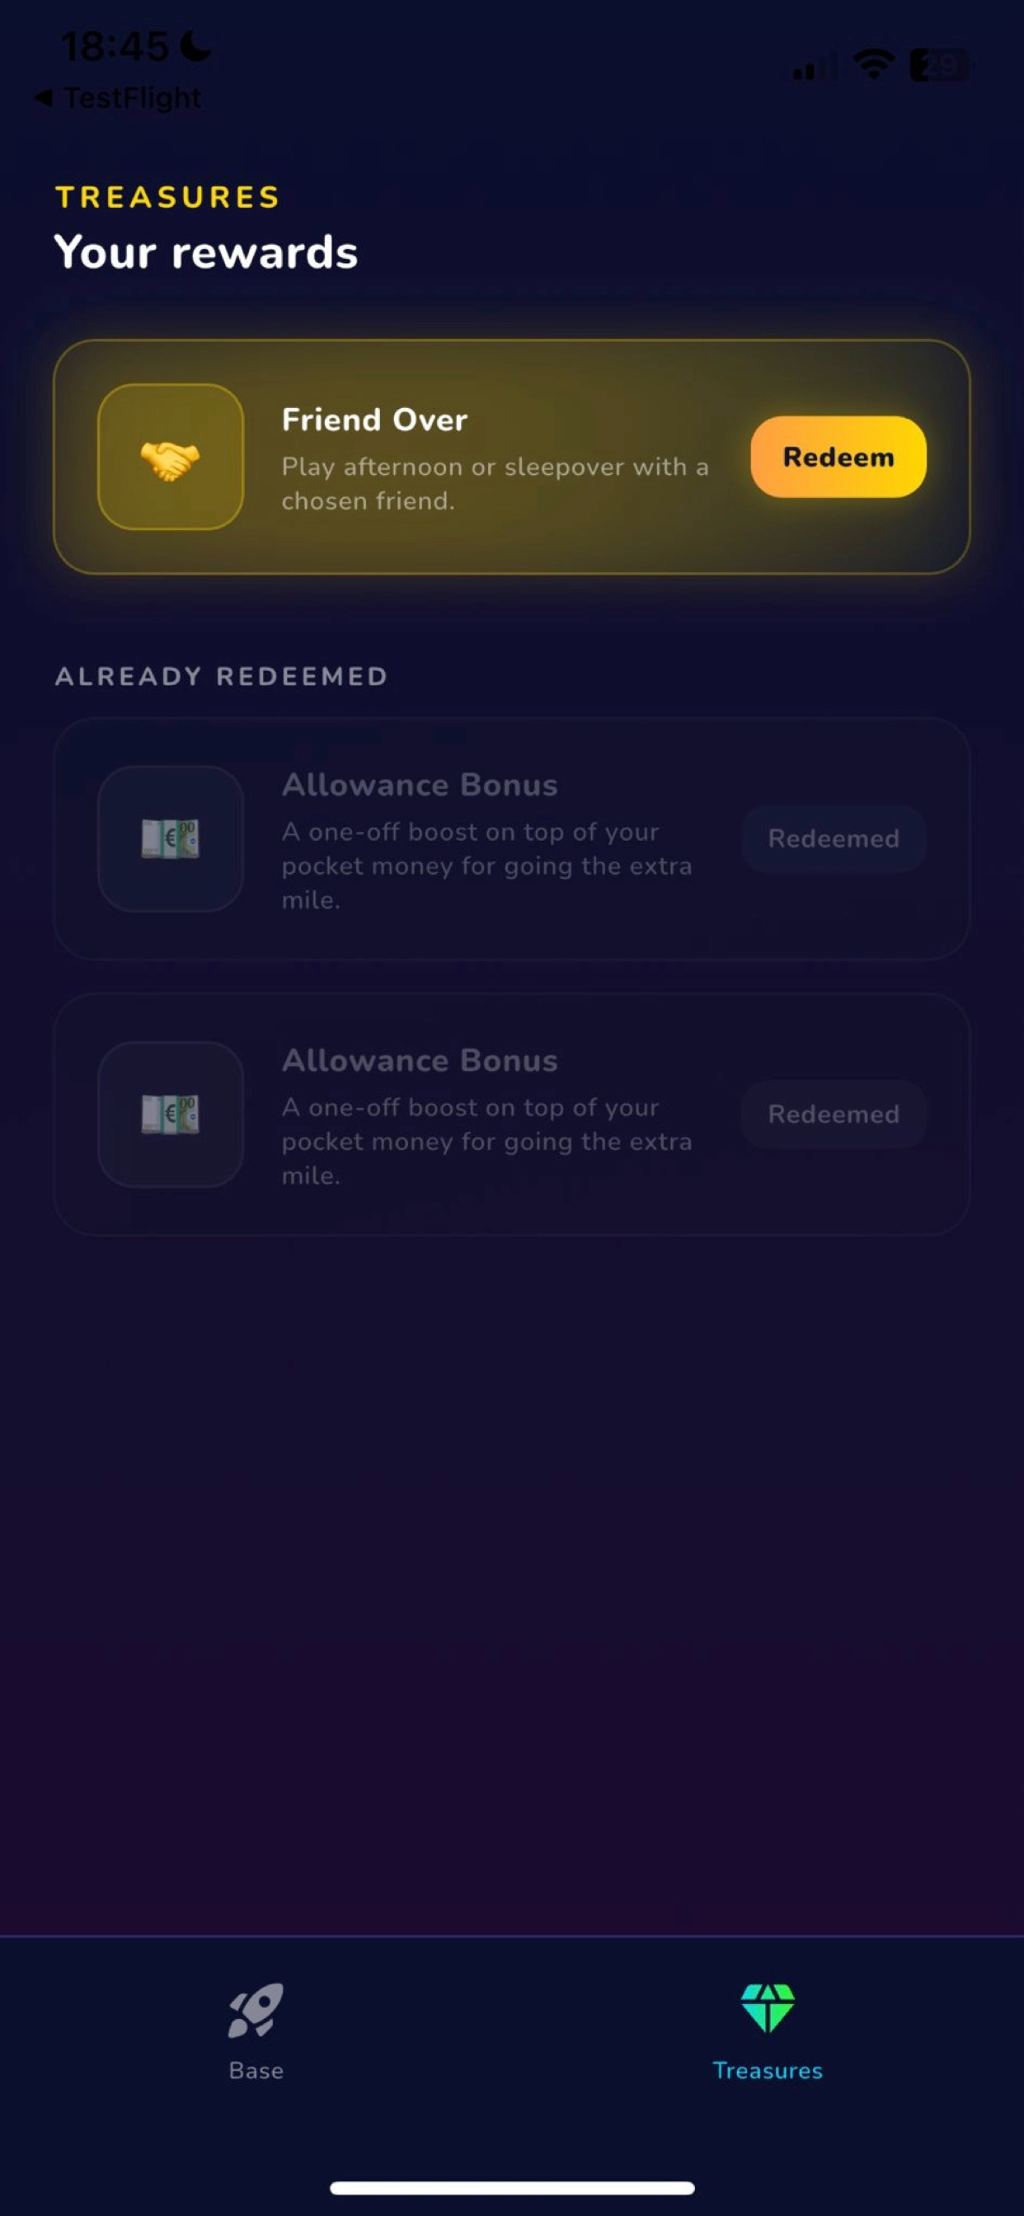Switch to the Base tab label
This screenshot has height=2216, width=1024.
coord(256,2071)
